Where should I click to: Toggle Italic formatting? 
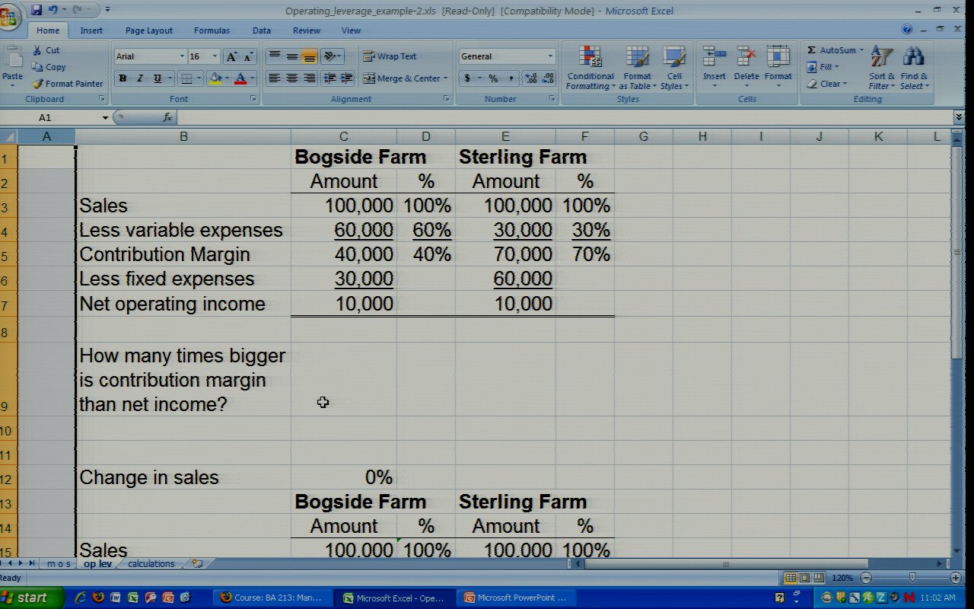pos(140,78)
